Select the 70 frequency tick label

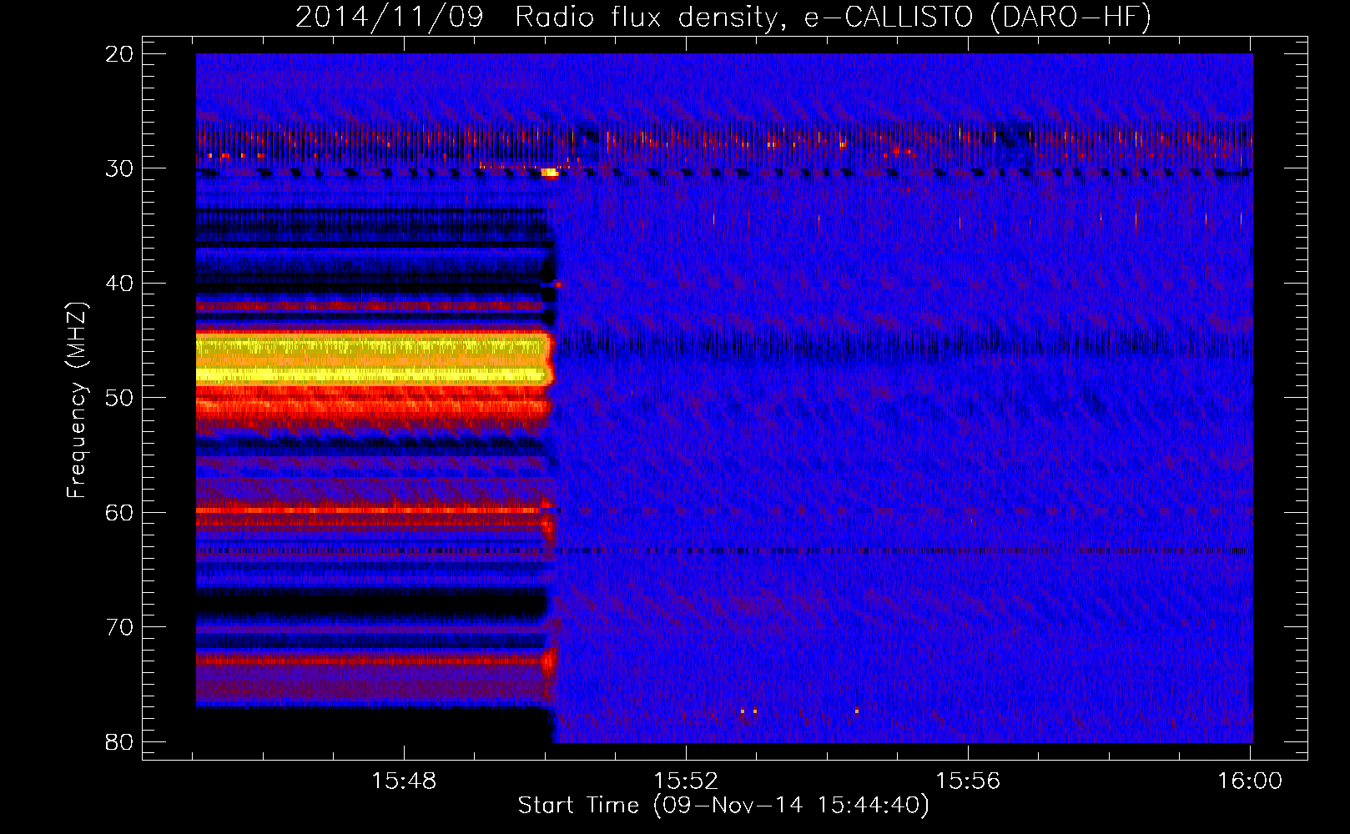pos(120,627)
